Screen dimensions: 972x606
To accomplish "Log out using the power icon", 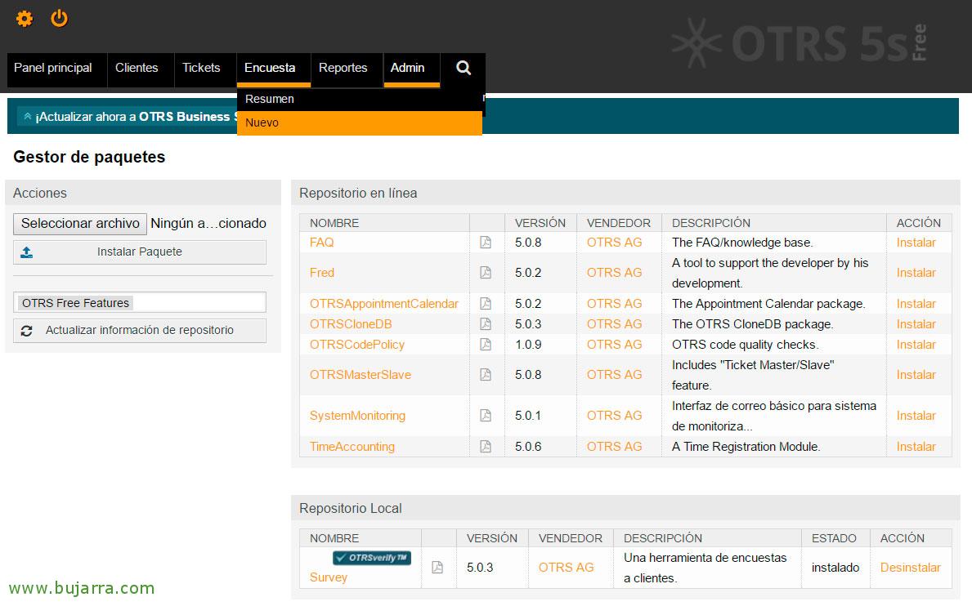I will 59,18.
